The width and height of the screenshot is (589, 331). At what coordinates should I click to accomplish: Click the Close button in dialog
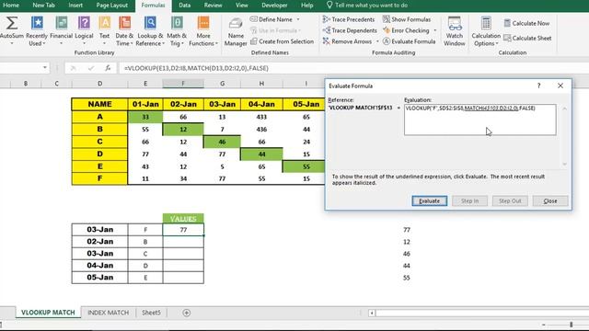[550, 200]
